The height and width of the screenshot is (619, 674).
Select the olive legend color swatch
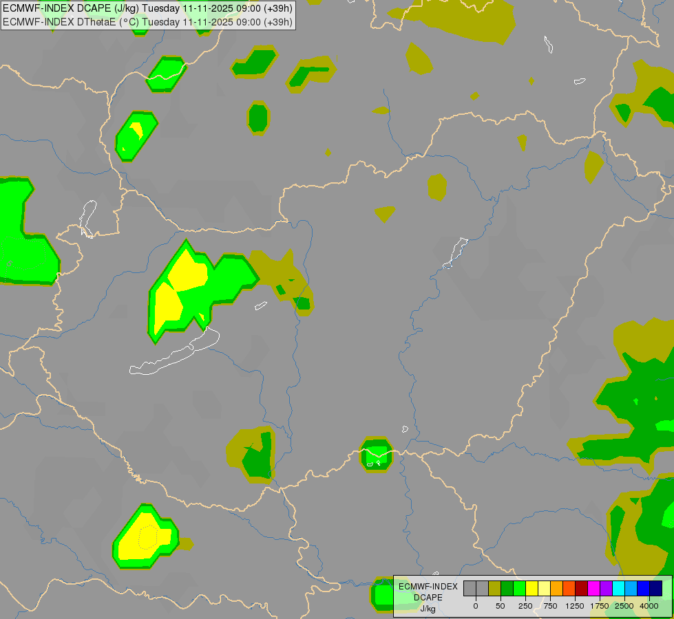click(495, 589)
